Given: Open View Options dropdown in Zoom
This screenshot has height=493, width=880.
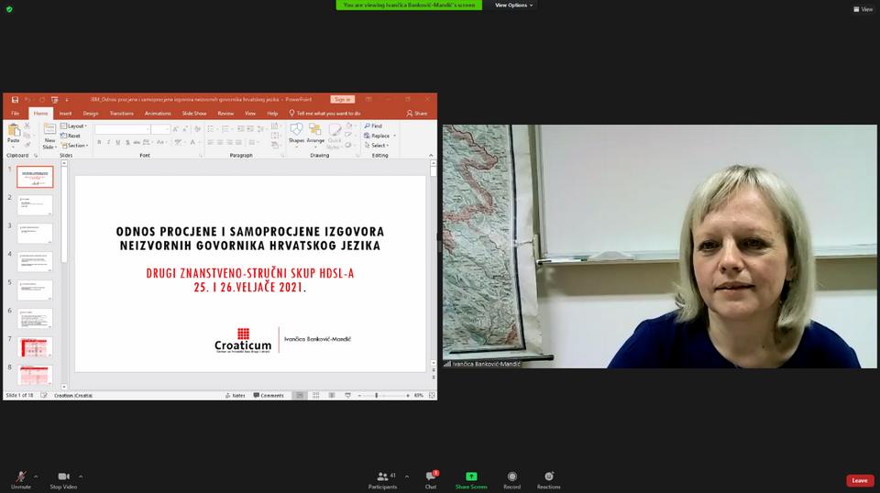Looking at the screenshot, I should 513,5.
